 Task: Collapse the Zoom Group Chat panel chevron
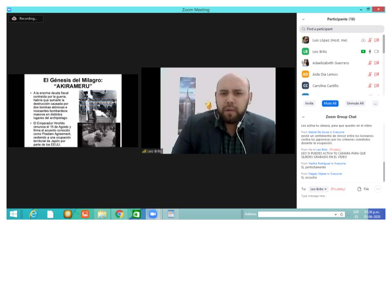(x=303, y=117)
